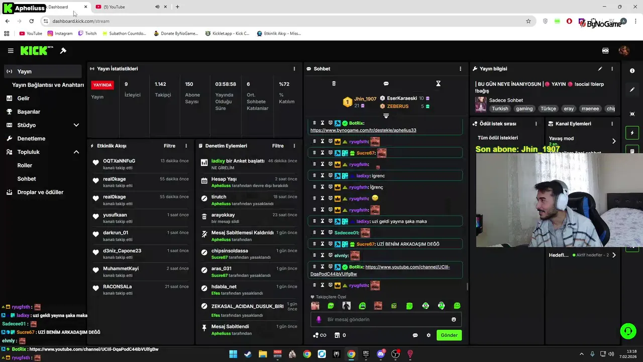Click the hourglass icon in Sohbet toolbar

[438, 83]
